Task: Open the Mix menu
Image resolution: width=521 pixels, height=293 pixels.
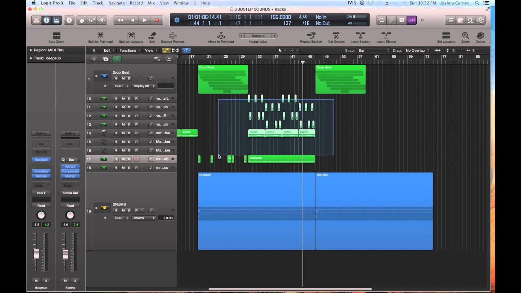Action: (x=151, y=3)
